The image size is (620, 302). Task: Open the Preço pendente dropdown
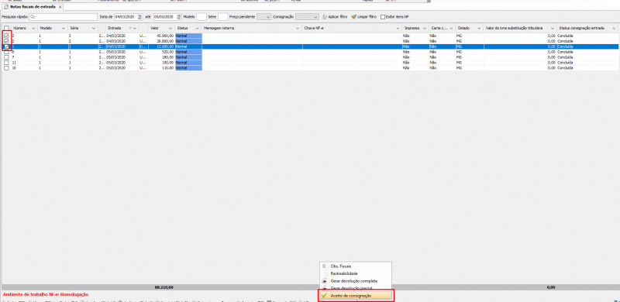click(263, 16)
